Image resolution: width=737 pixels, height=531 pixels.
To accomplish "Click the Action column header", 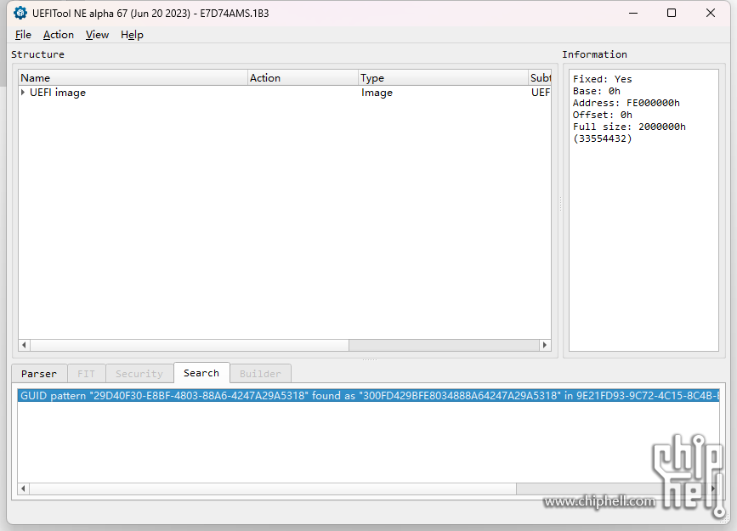I will coord(303,78).
